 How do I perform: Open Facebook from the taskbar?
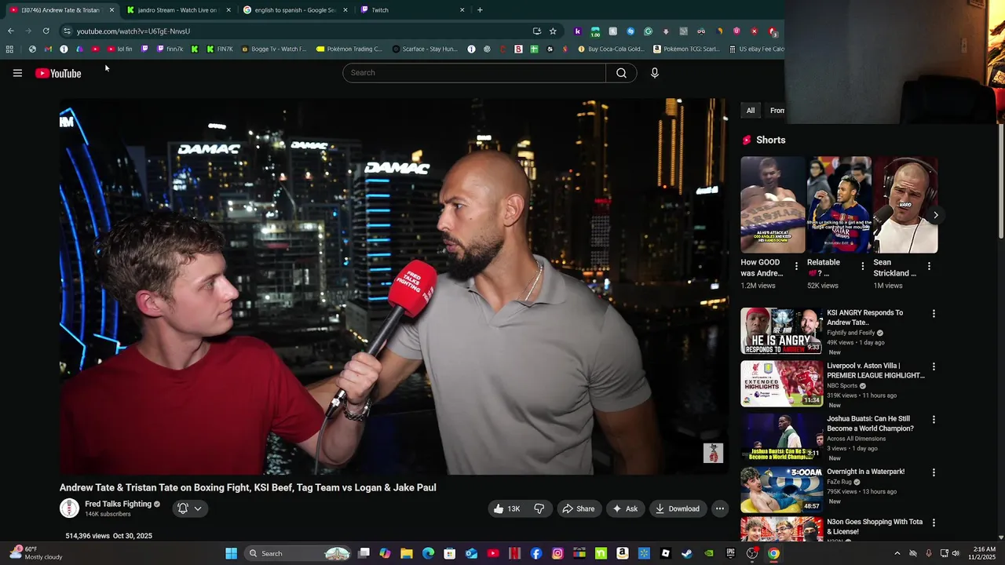tap(536, 553)
